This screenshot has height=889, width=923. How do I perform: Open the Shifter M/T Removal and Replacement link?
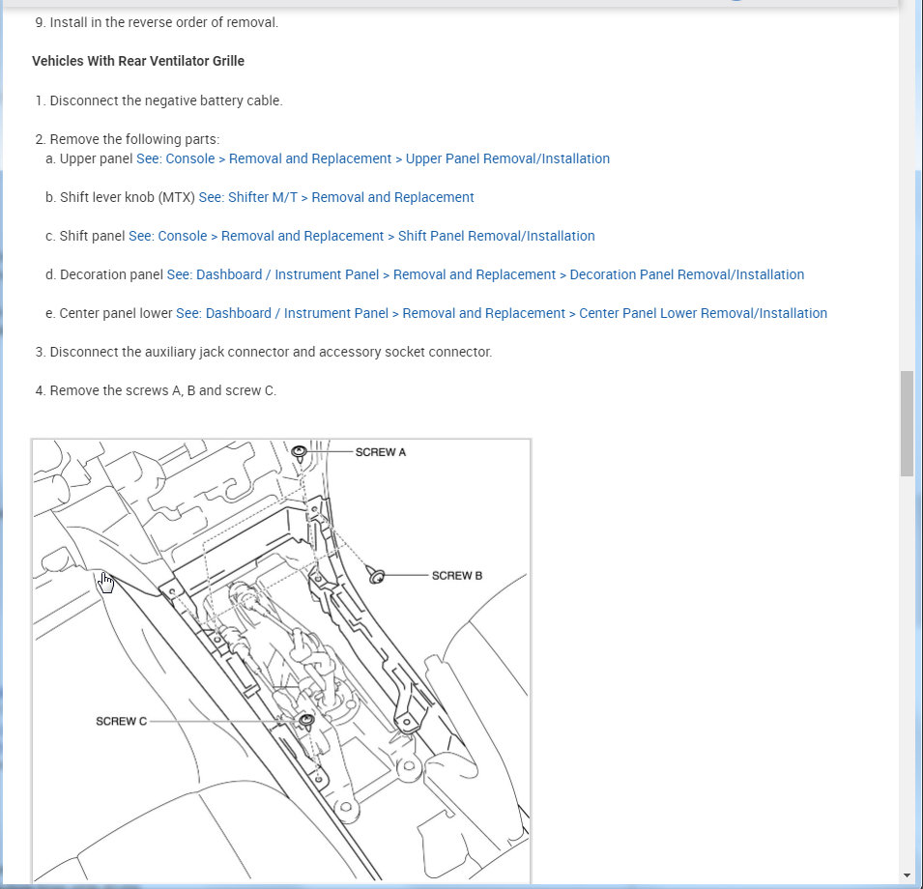pos(336,198)
